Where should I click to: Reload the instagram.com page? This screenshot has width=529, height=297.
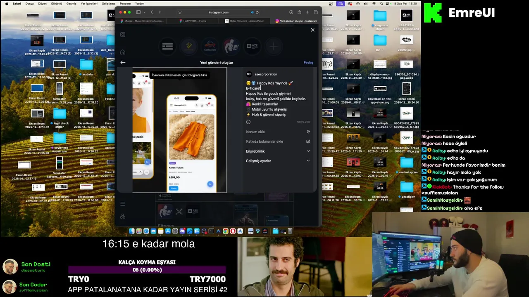click(257, 12)
